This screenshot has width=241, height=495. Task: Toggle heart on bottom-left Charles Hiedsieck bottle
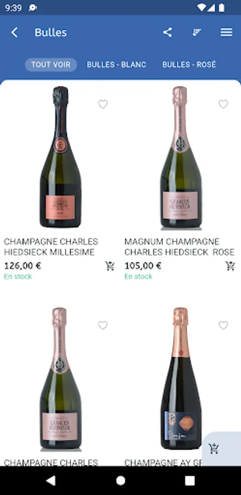point(103,325)
